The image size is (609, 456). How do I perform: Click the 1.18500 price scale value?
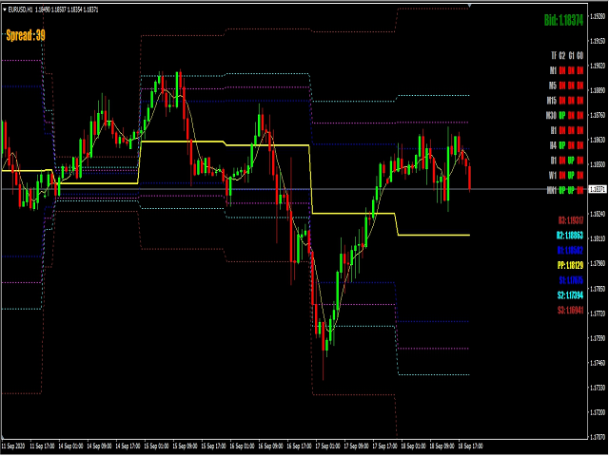coord(598,164)
